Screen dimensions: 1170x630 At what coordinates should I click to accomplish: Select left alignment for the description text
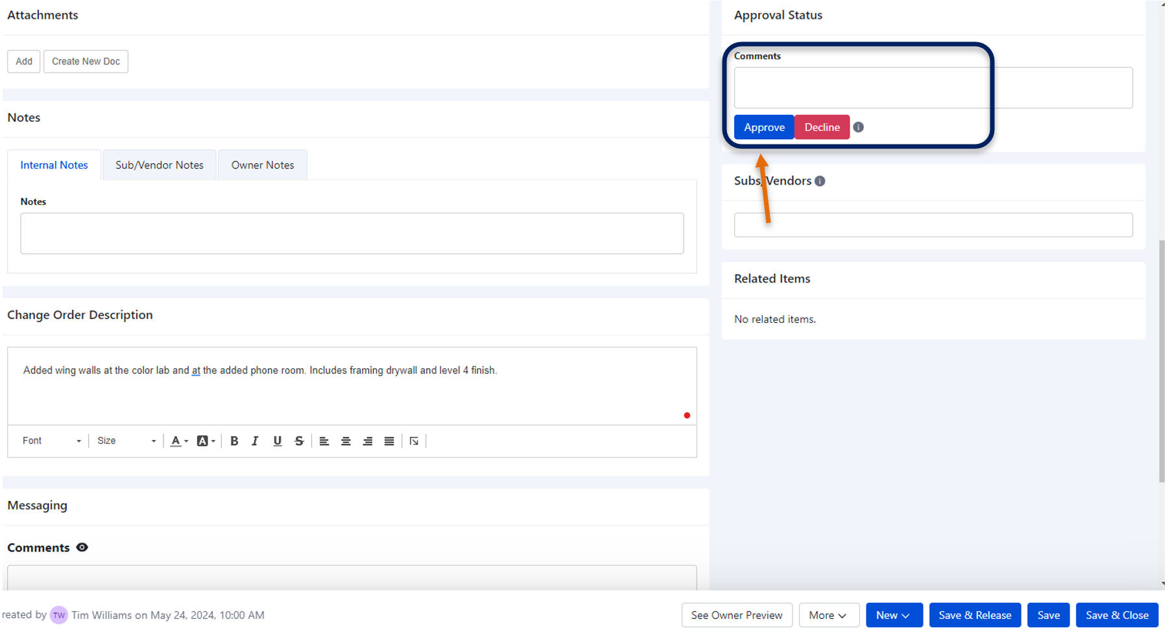(324, 441)
